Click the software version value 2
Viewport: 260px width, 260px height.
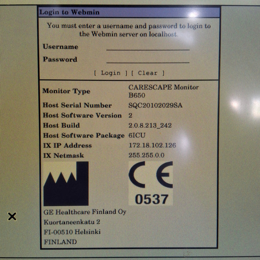click(x=130, y=115)
